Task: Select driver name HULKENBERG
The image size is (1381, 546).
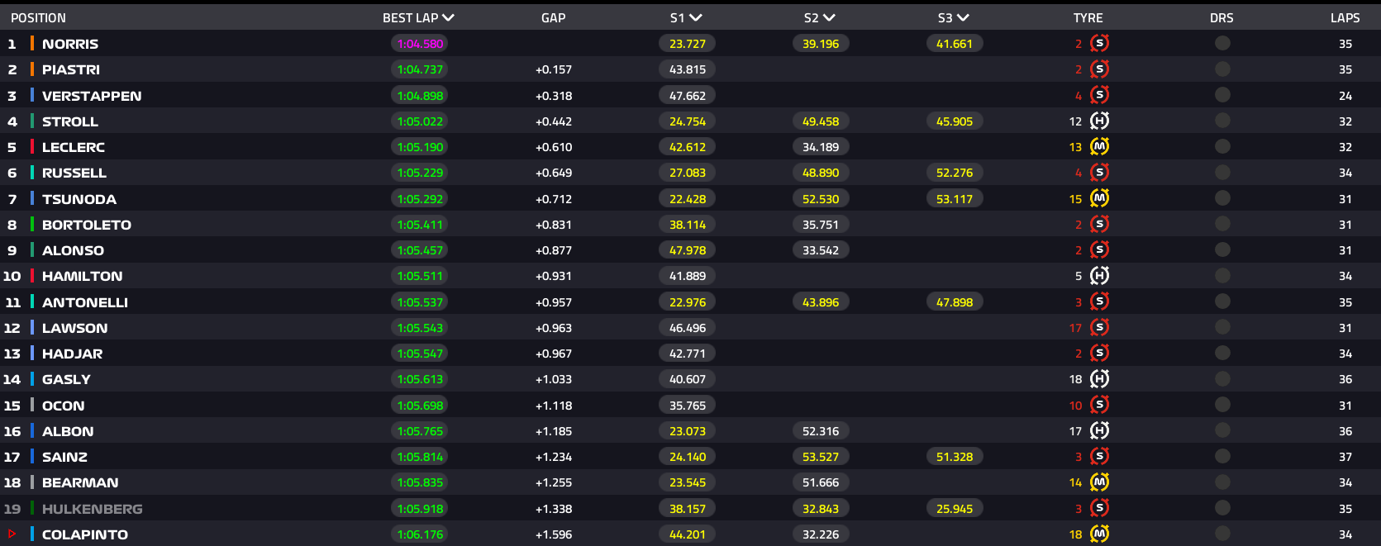Action: pos(92,509)
